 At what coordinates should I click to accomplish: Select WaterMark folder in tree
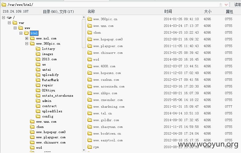coord(50,80)
